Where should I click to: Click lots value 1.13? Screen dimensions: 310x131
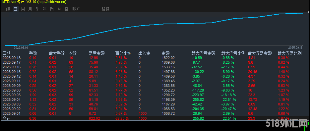click(32, 99)
